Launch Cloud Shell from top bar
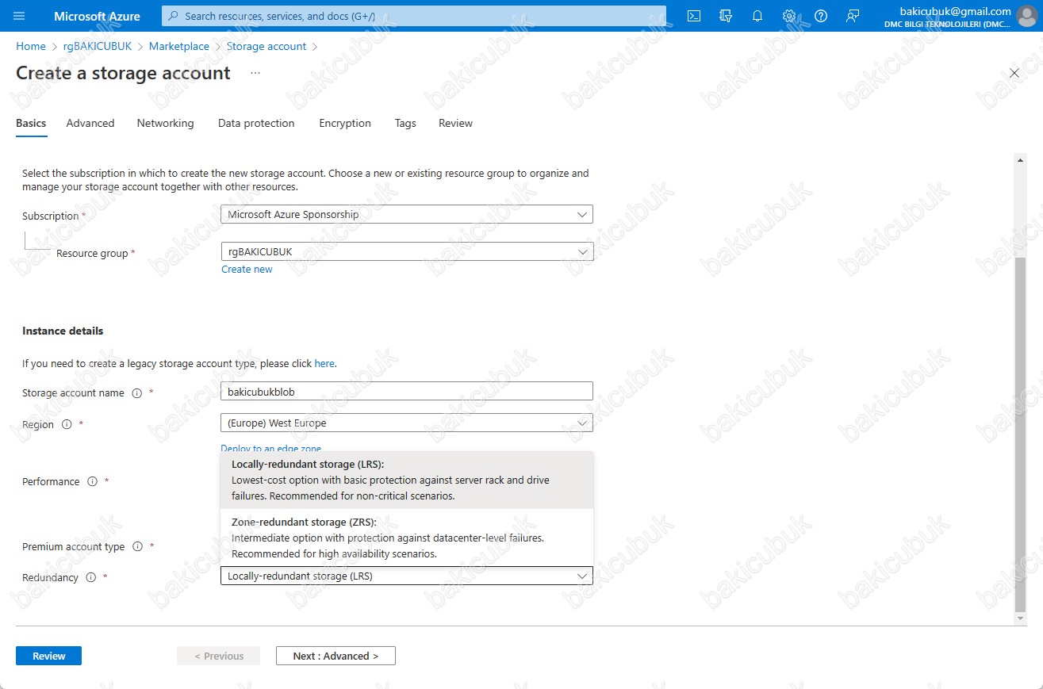Screen dimensions: 1043x689 [694, 16]
